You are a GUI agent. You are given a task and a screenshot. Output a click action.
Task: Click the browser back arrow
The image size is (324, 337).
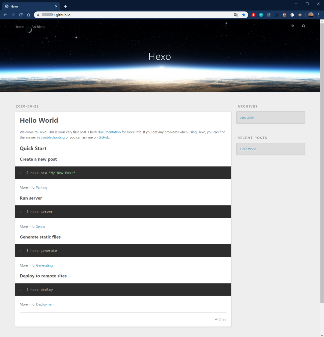5,15
